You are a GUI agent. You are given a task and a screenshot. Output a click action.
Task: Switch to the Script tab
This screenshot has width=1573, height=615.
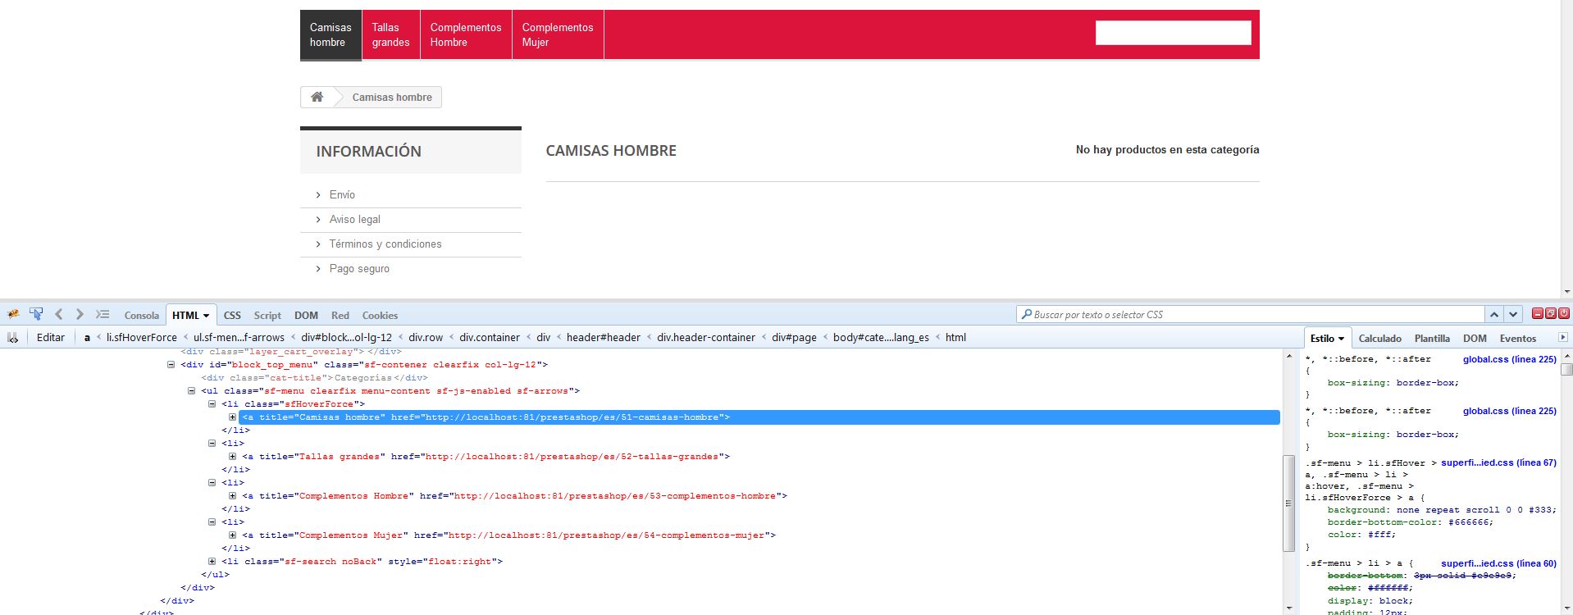267,315
